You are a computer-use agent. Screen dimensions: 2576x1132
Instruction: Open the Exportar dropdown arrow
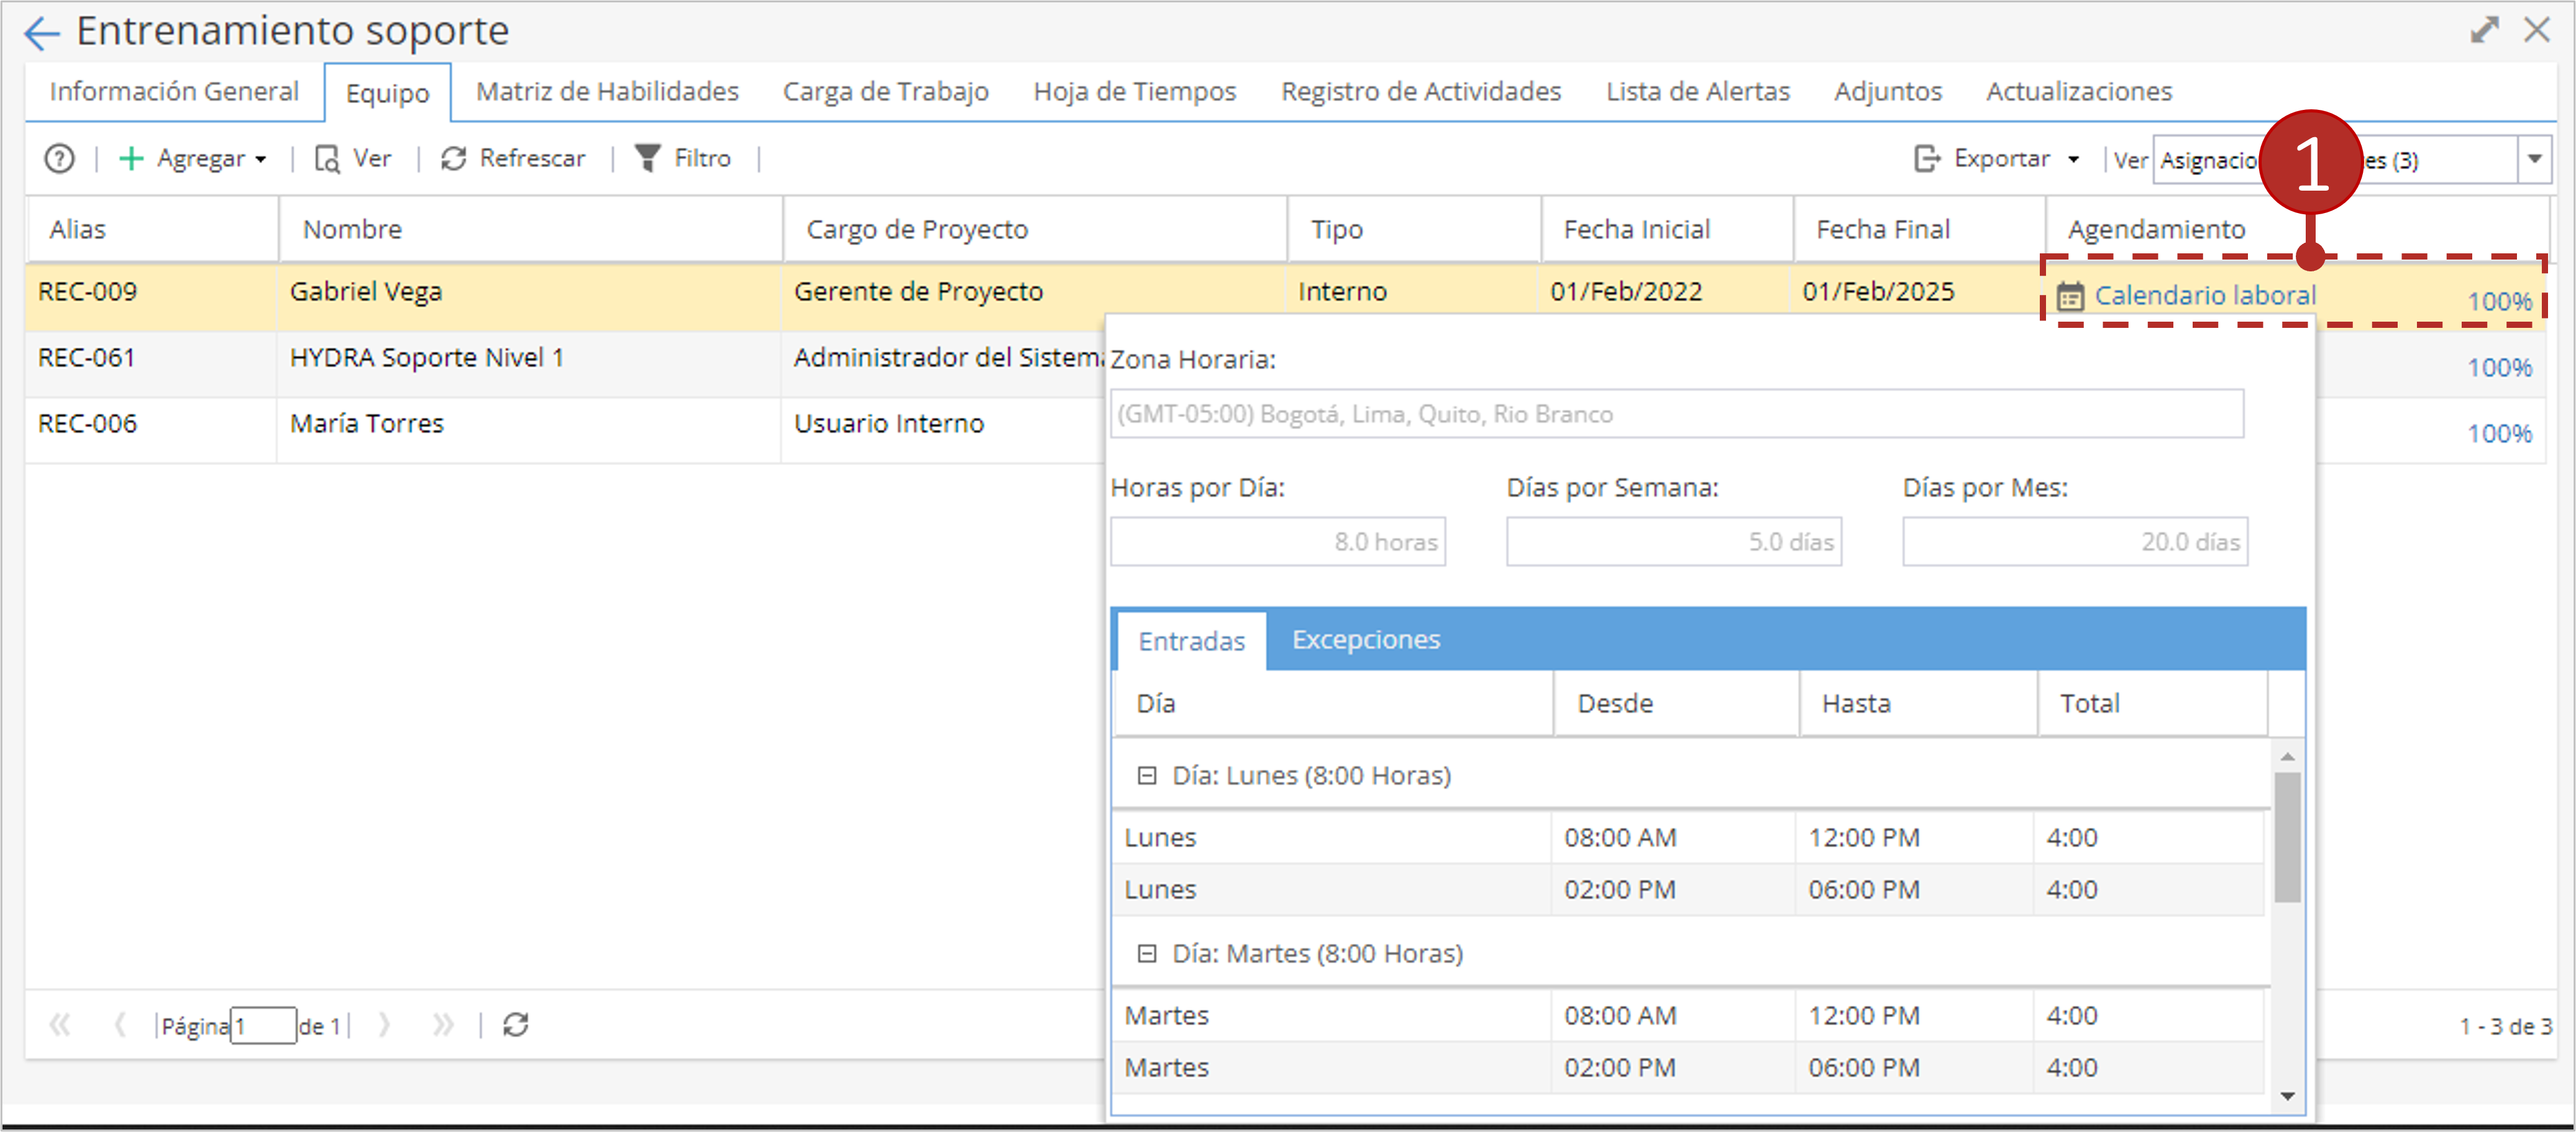point(2074,159)
